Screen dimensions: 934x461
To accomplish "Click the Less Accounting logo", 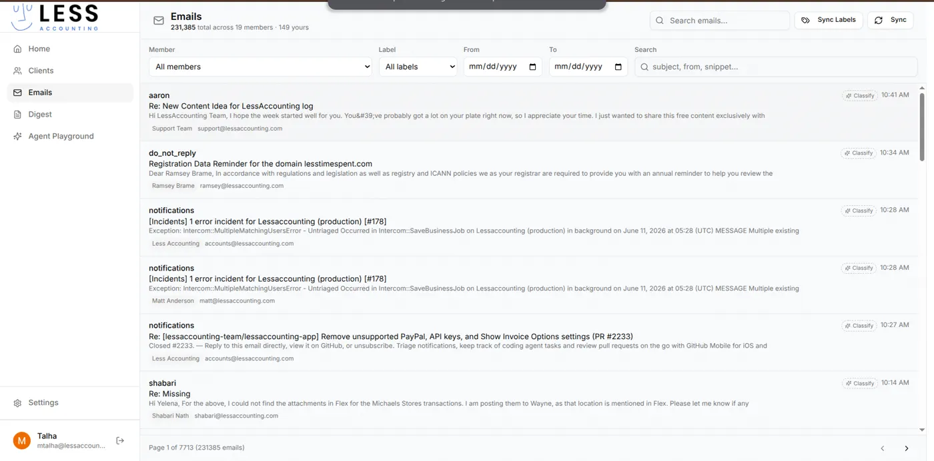I will coord(55,17).
